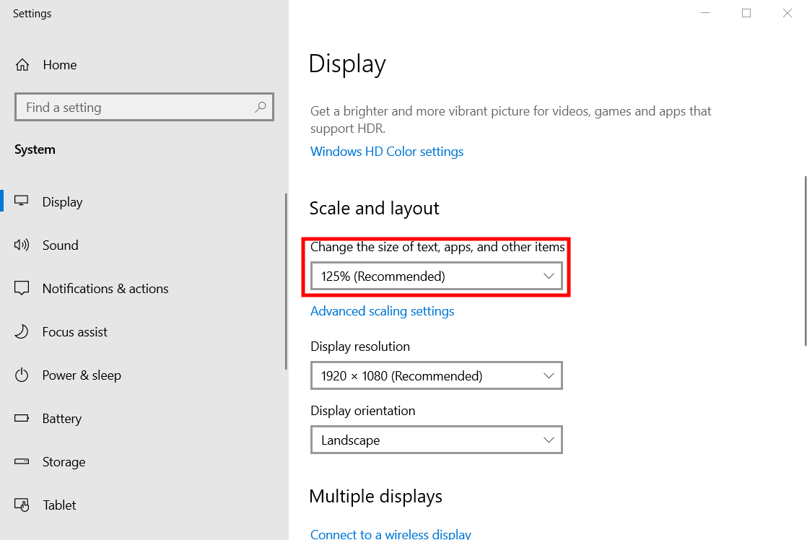Open the Display resolution 1920 × 1080 dropdown
The width and height of the screenshot is (807, 540).
437,376
